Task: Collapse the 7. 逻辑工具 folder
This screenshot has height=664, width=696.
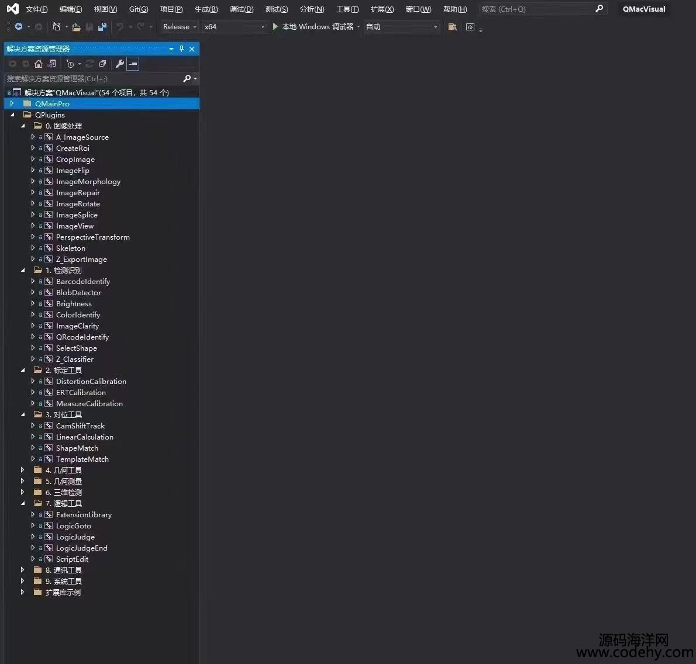Action: [23, 503]
